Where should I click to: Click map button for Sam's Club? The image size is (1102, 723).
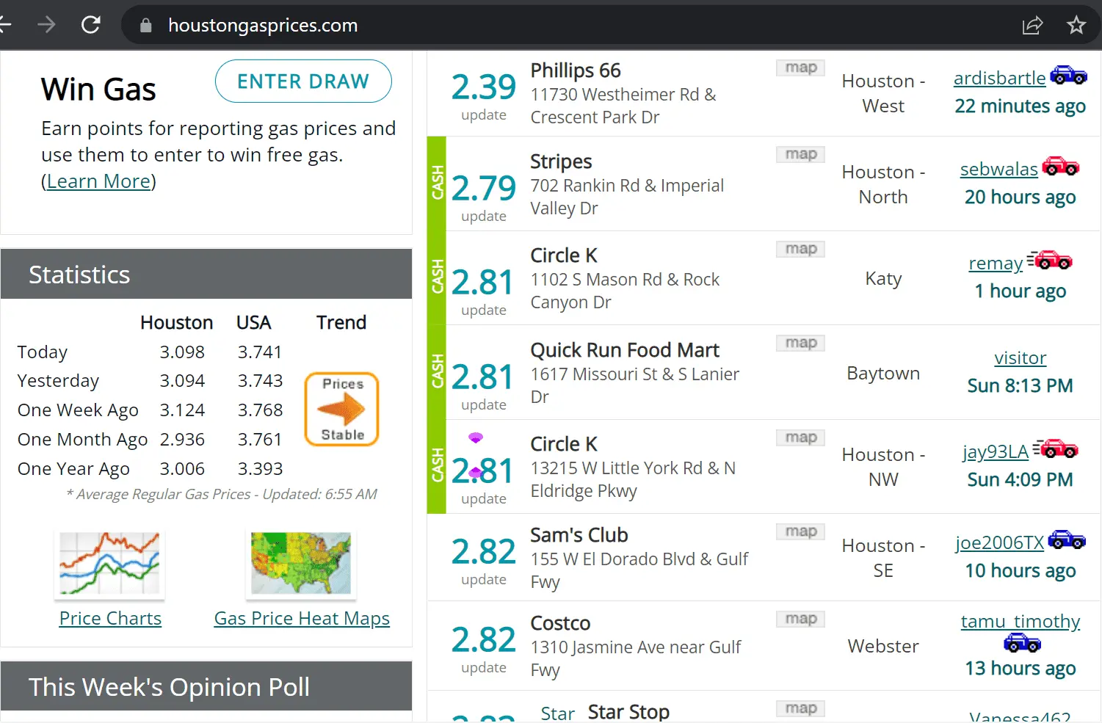click(x=800, y=531)
